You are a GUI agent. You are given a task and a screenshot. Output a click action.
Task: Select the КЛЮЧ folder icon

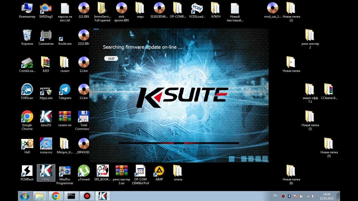click(x=216, y=10)
